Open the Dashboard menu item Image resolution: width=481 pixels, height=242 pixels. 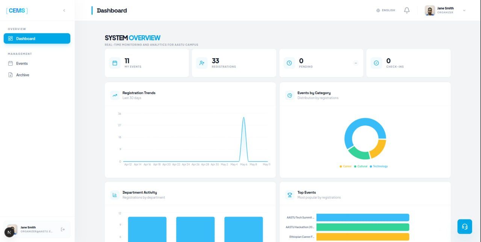(x=37, y=38)
